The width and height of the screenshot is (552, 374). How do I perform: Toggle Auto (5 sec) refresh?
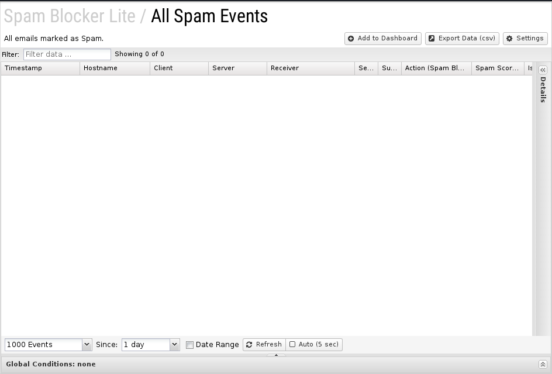[x=314, y=344]
